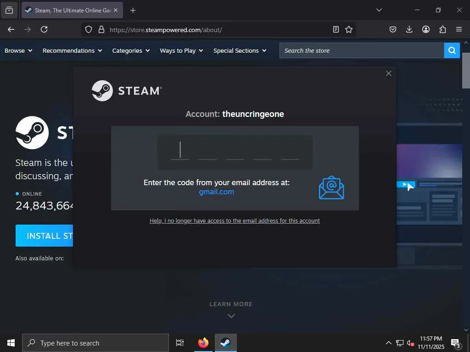The image size is (470, 352).
Task: Open the Firefox View tab icon
Action: coord(9,10)
